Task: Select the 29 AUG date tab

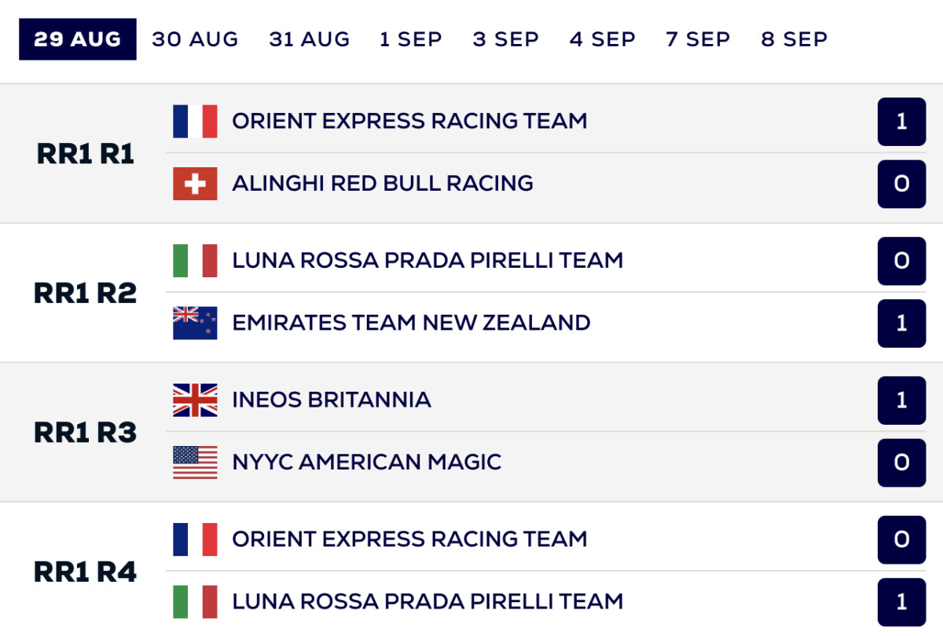Action: (78, 39)
